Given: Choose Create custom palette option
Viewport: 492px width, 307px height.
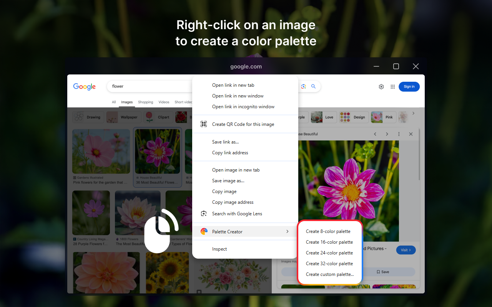Looking at the screenshot, I should [329, 274].
